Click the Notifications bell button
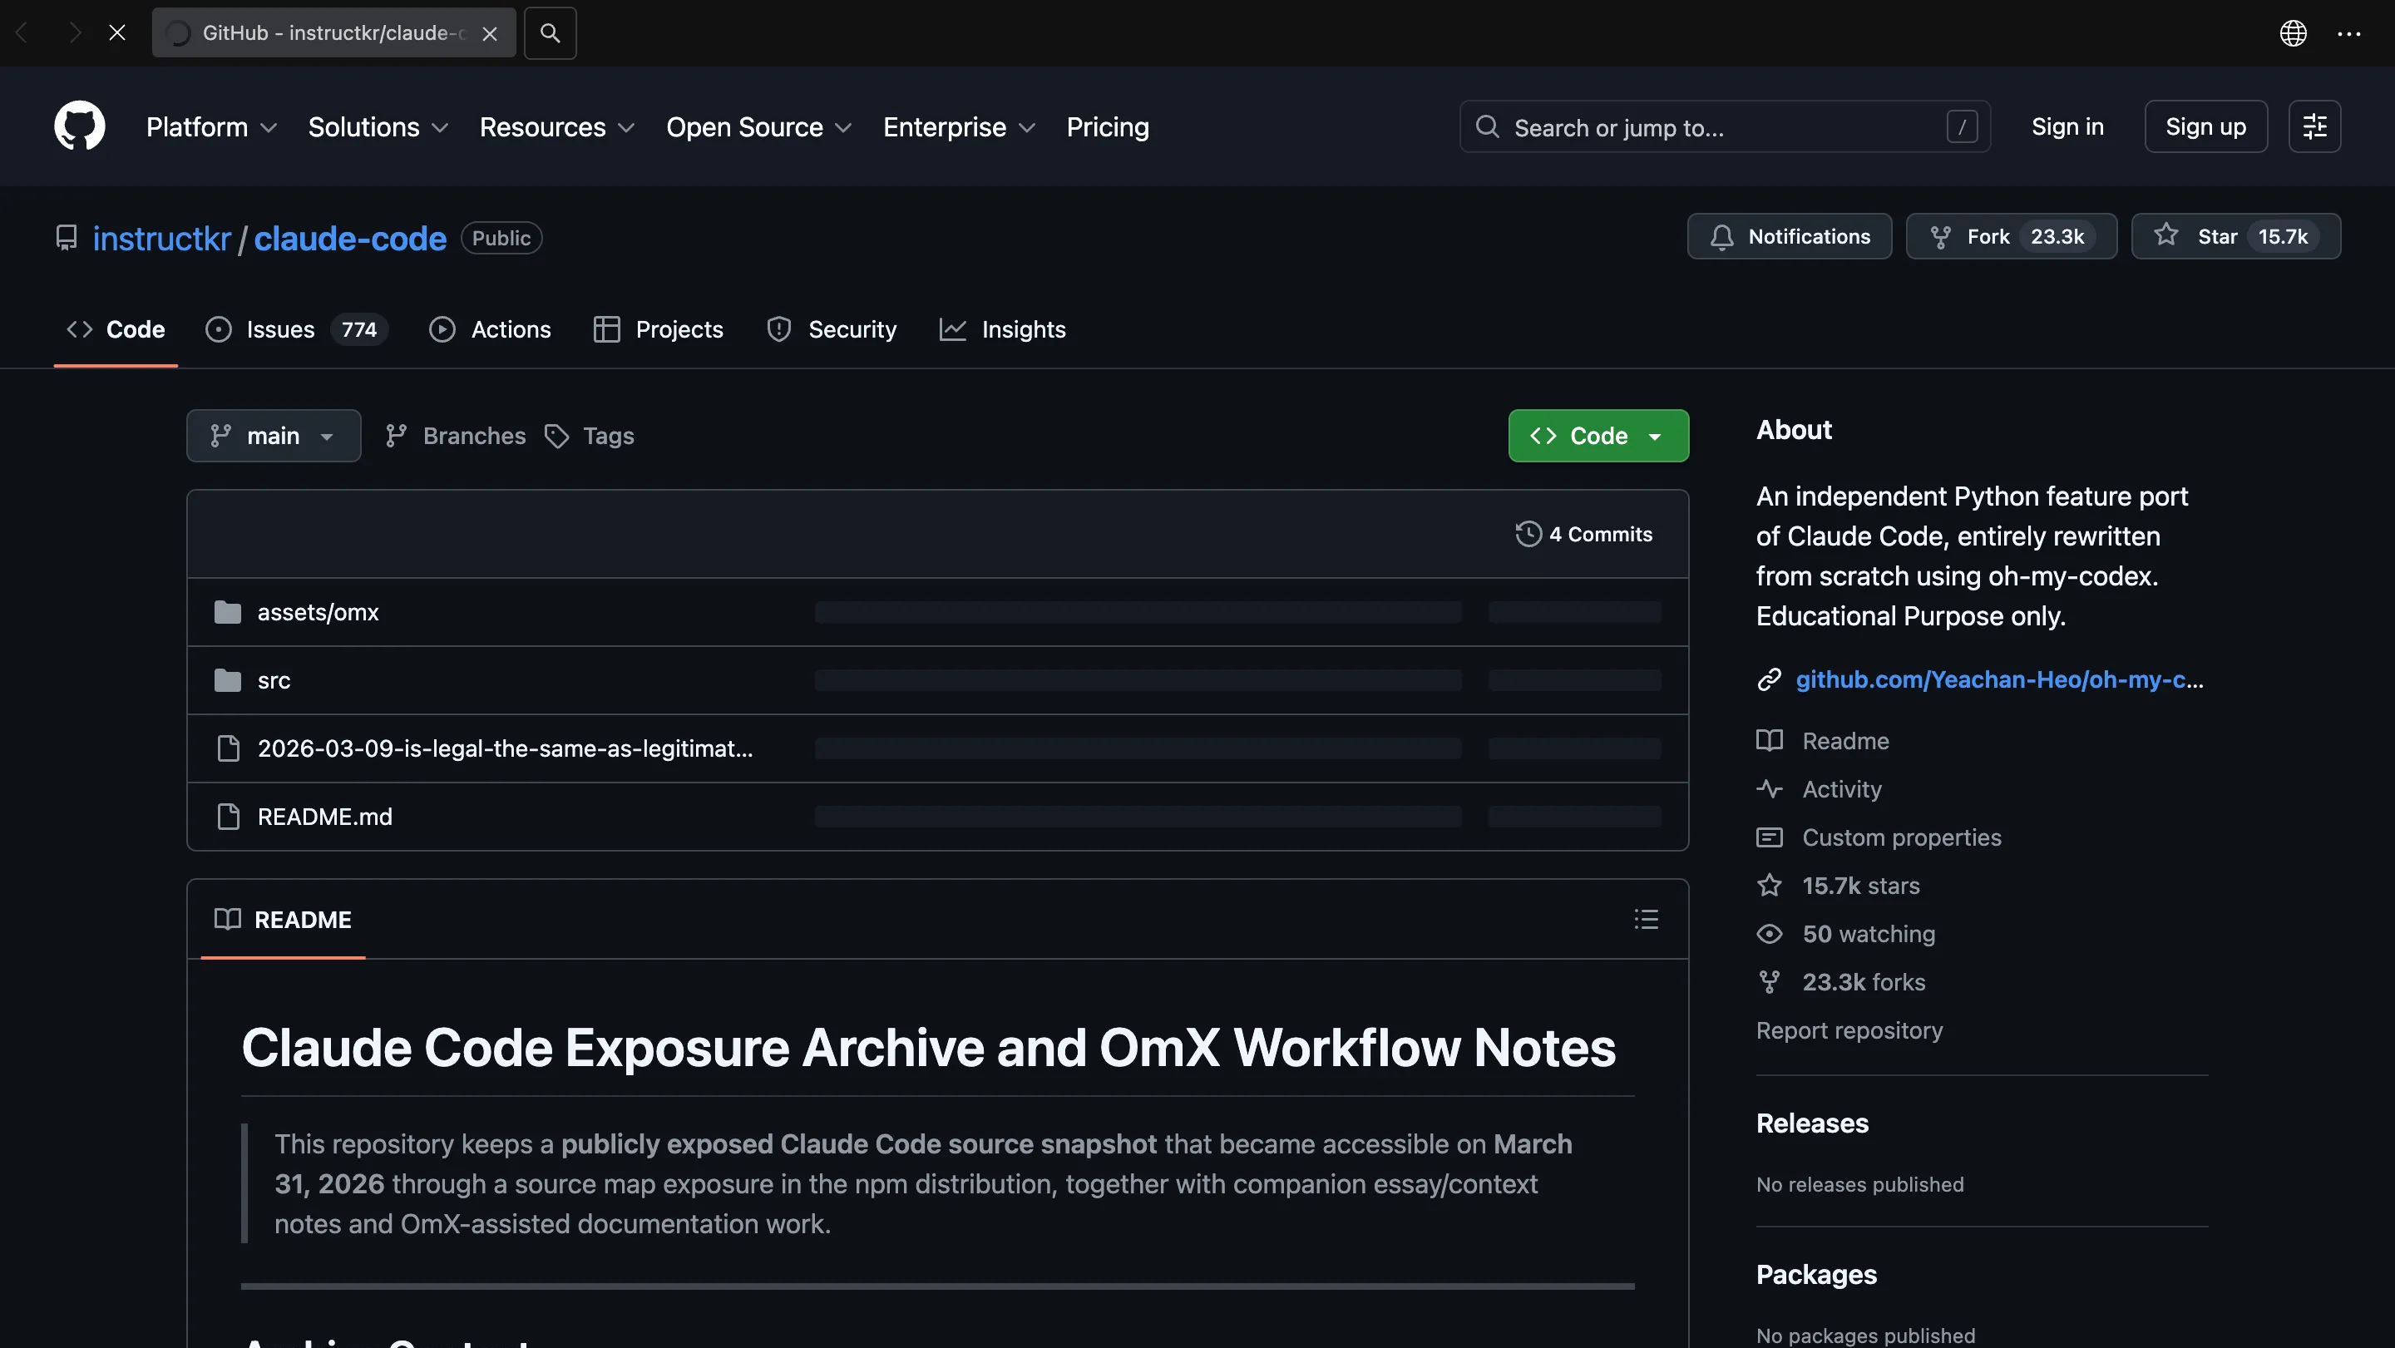The height and width of the screenshot is (1348, 2395). pos(1789,236)
